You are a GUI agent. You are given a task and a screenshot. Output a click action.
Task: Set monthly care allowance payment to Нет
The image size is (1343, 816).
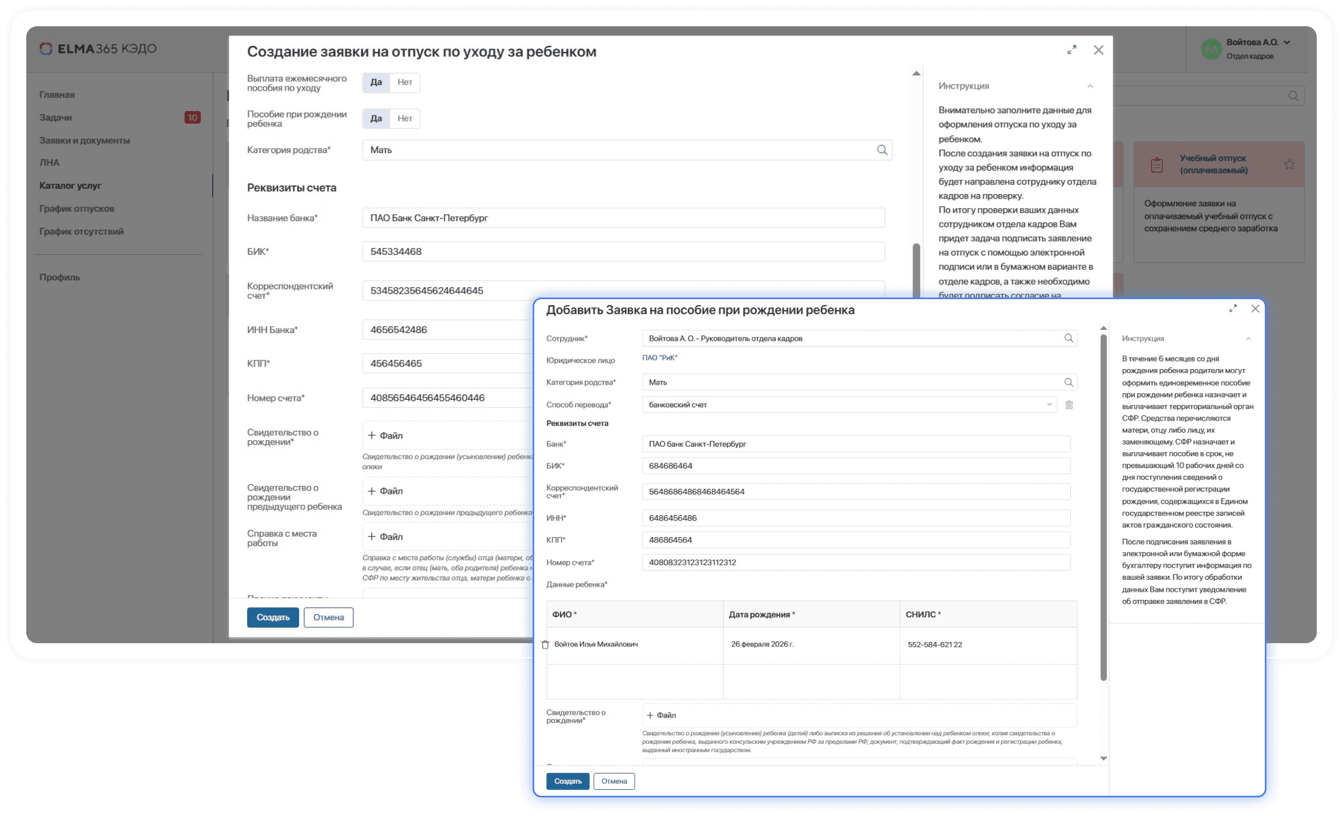[405, 82]
